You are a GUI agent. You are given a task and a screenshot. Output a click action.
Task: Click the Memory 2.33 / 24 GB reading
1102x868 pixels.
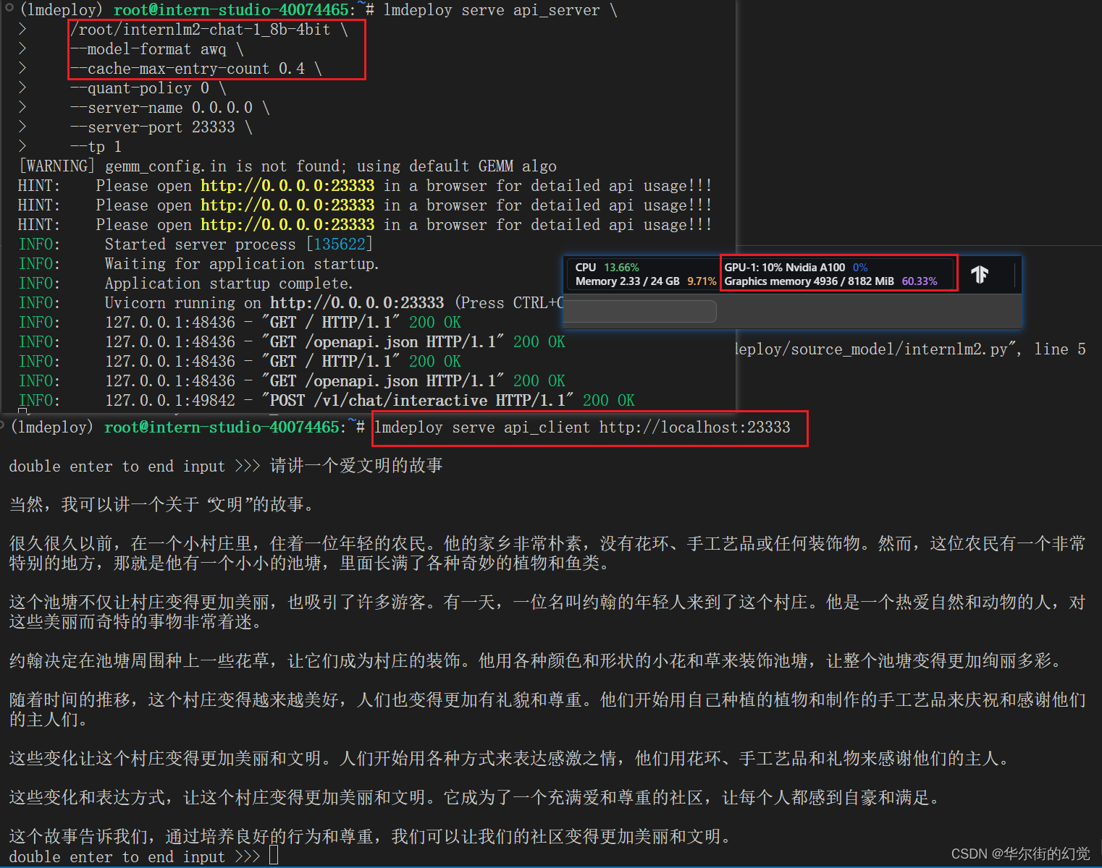(627, 281)
